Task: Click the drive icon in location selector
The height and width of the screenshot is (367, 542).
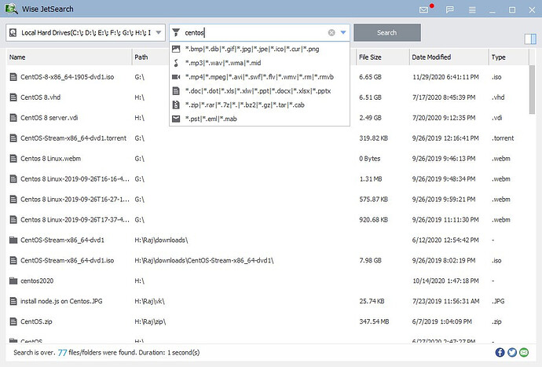Action: (13, 33)
